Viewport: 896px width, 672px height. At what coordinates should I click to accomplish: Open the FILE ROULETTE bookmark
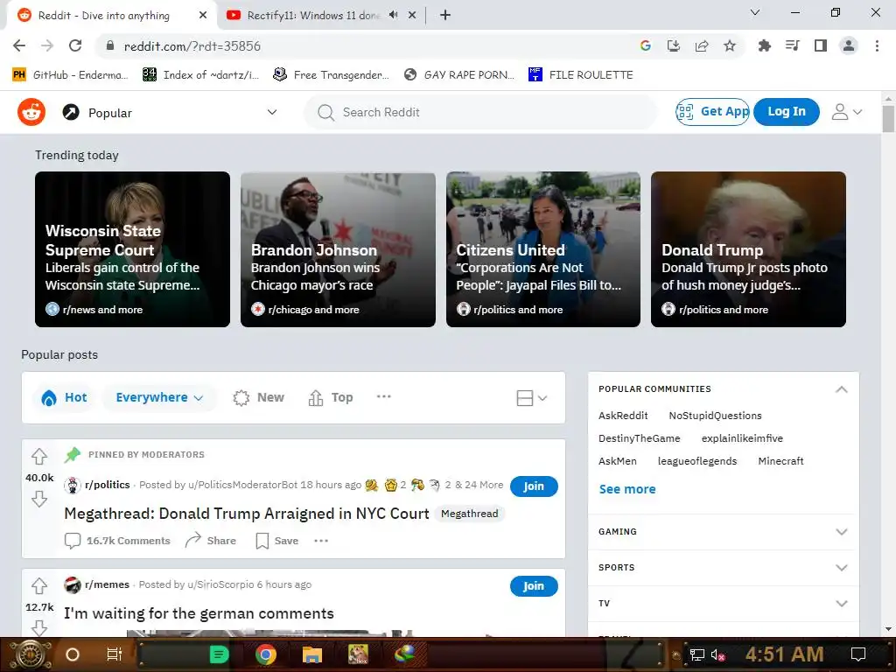(581, 75)
